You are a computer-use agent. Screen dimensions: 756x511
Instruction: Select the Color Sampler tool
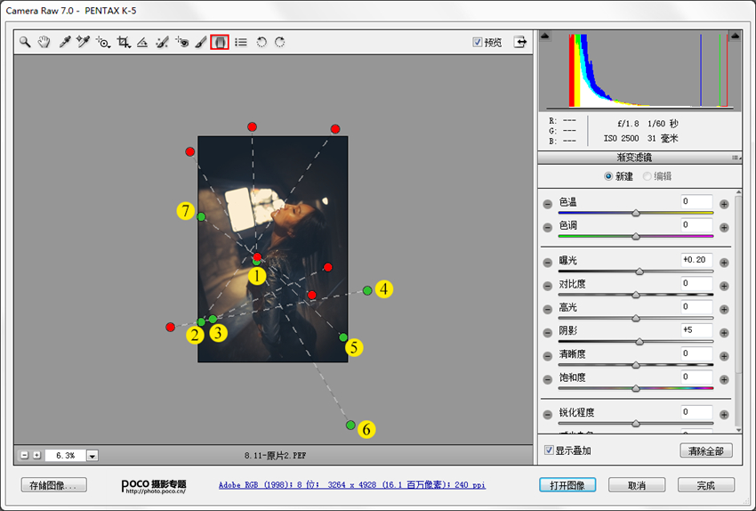click(x=84, y=42)
